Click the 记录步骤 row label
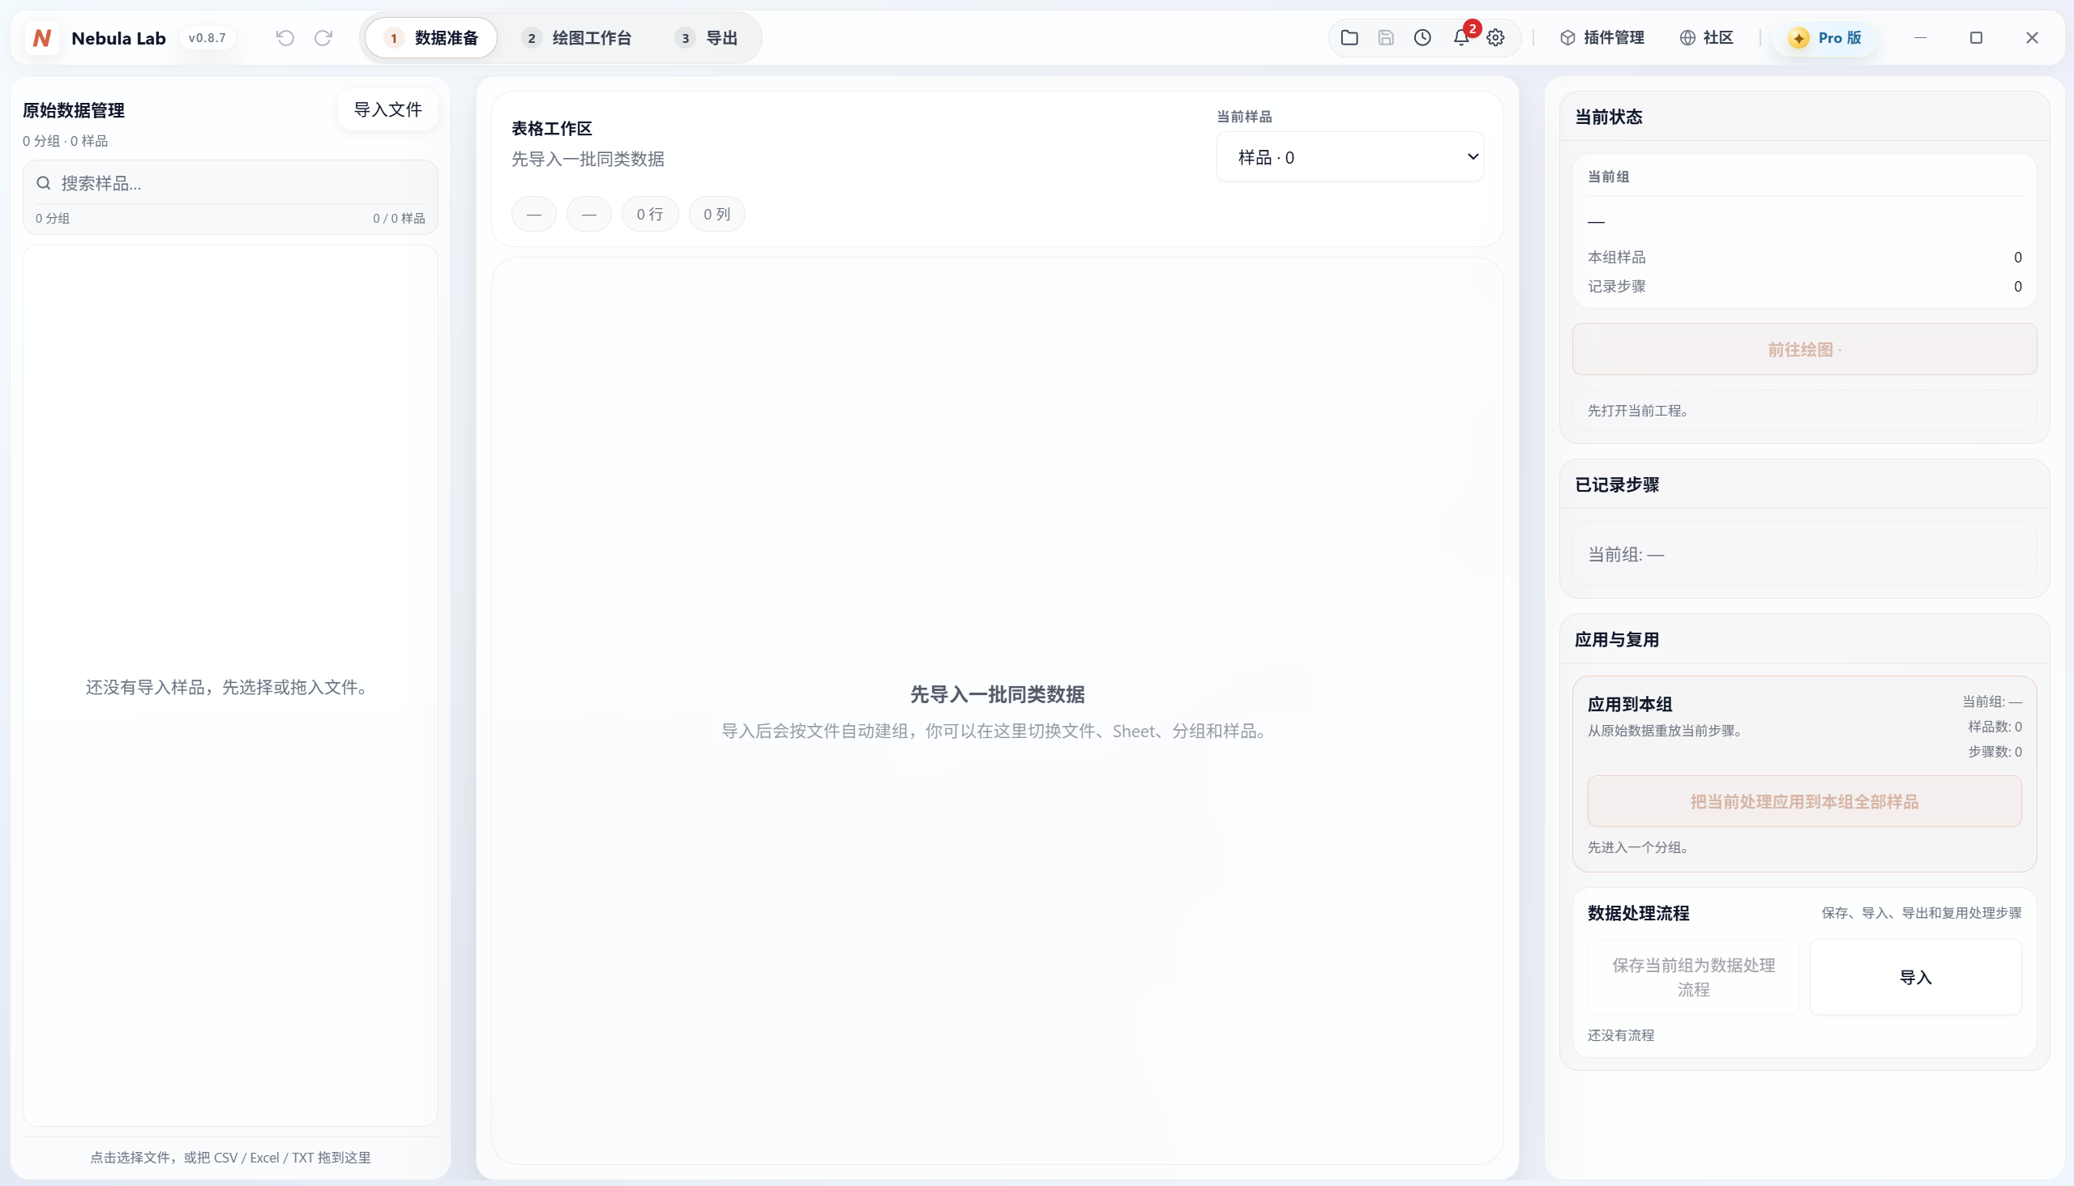Image resolution: width=2074 pixels, height=1186 pixels. [1617, 287]
